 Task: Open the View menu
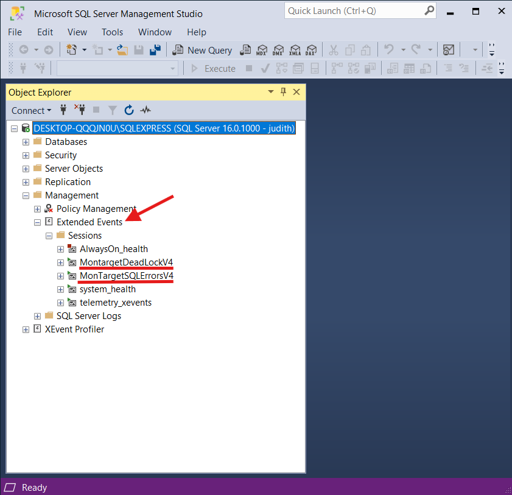pyautogui.click(x=77, y=32)
